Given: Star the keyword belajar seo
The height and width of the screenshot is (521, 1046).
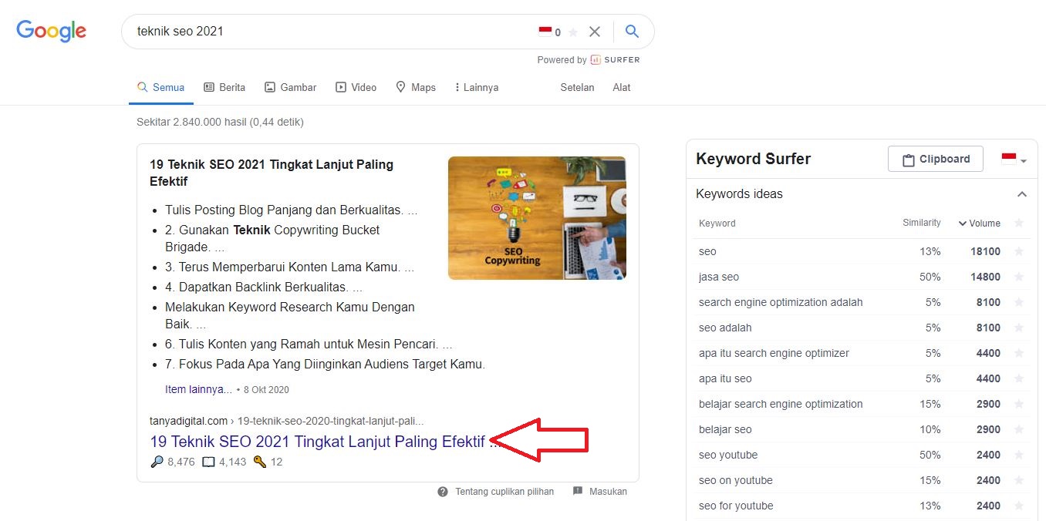Looking at the screenshot, I should pyautogui.click(x=1019, y=429).
